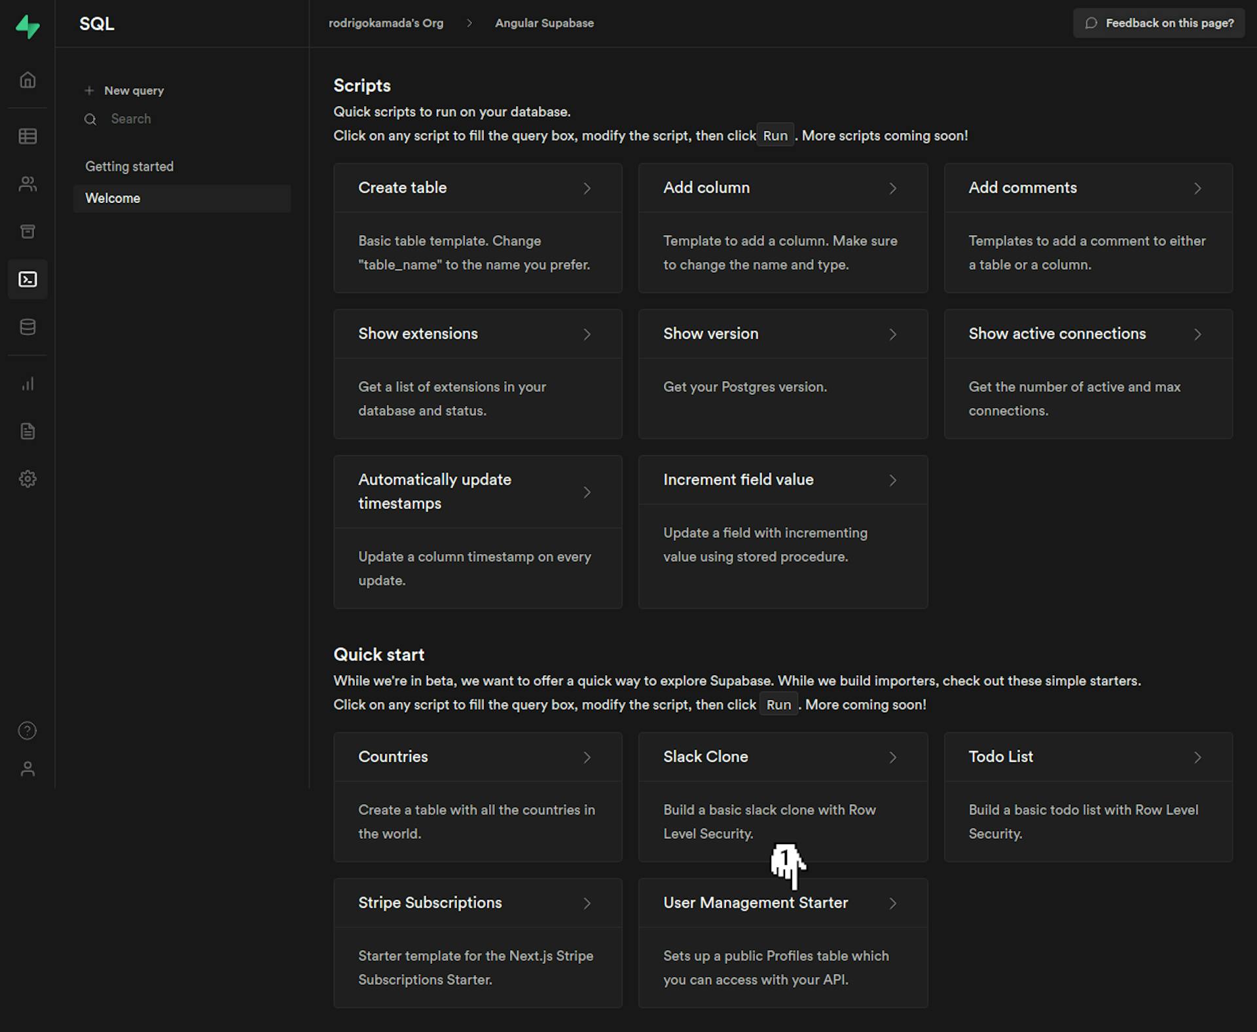Select the SQL editor terminal icon
Image resolution: width=1257 pixels, height=1032 pixels.
click(27, 280)
